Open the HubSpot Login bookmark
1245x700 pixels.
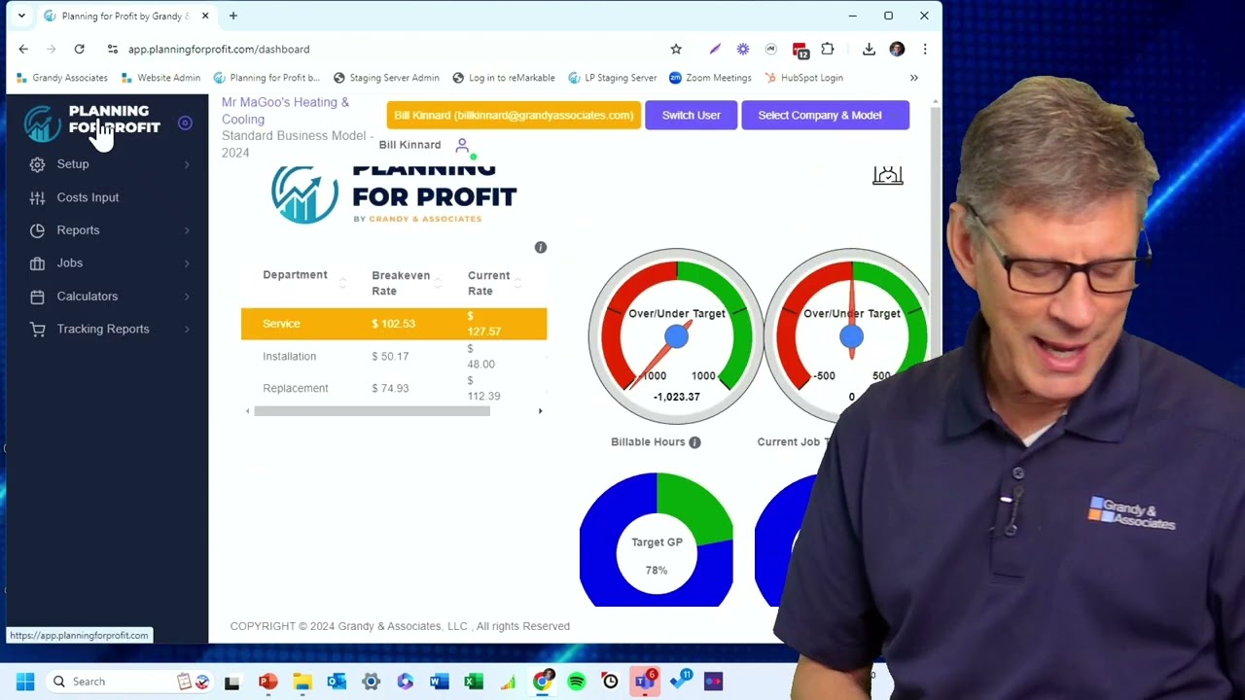pyautogui.click(x=803, y=78)
